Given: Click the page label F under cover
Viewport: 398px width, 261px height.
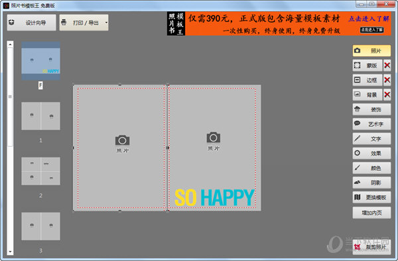Looking at the screenshot, I should tap(40, 85).
